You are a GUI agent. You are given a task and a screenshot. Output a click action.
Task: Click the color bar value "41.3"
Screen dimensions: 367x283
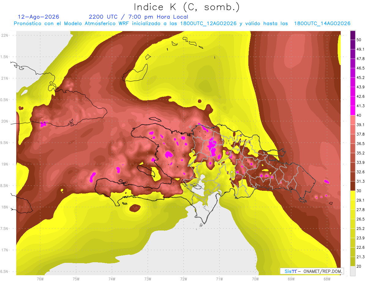[361, 106]
